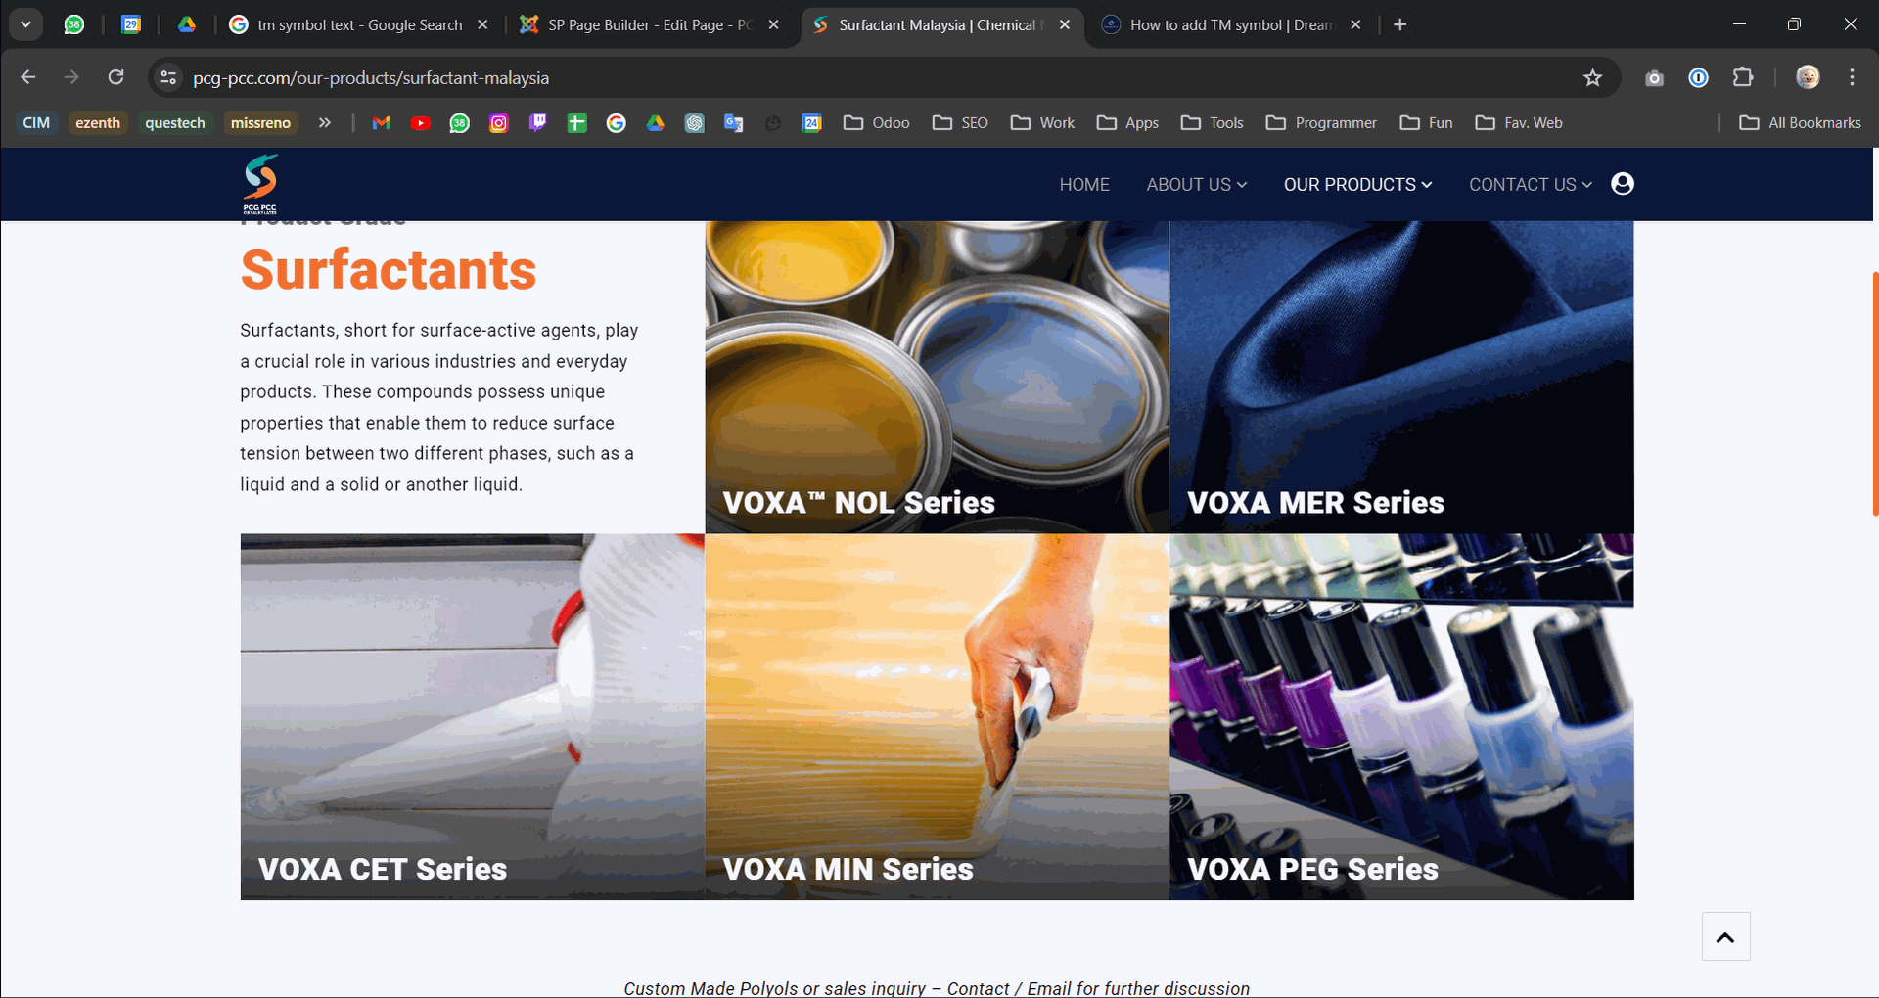
Task: Click the camera screenshot extension icon
Action: point(1654,78)
